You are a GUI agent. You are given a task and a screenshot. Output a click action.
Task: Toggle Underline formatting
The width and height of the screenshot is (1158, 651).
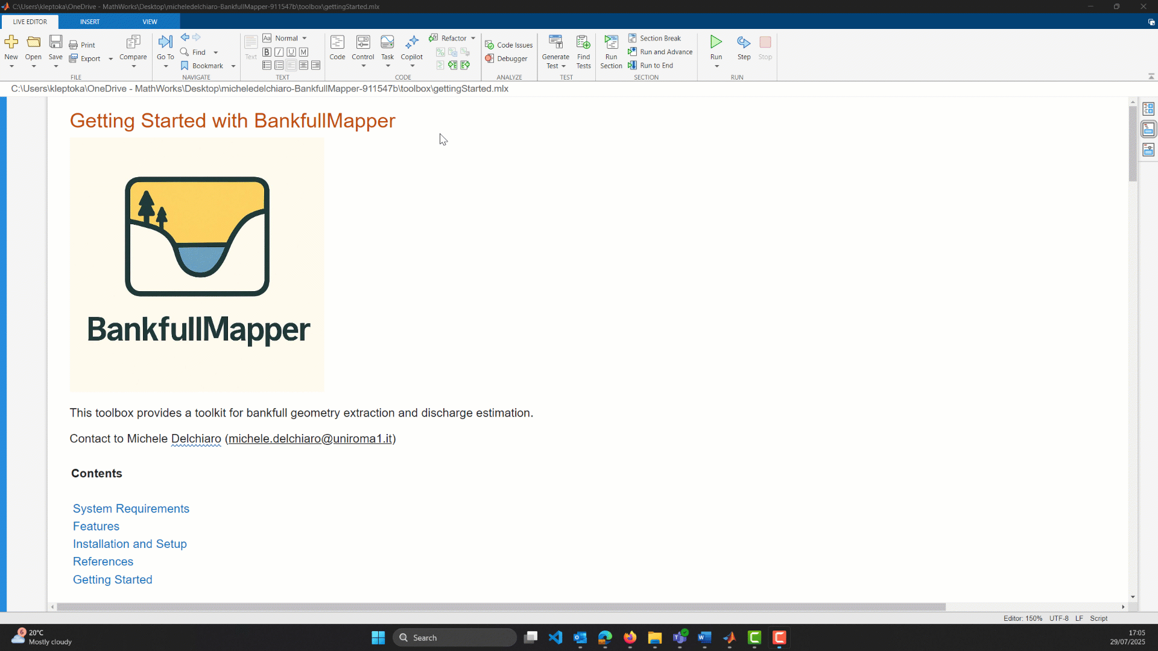pyautogui.click(x=291, y=52)
